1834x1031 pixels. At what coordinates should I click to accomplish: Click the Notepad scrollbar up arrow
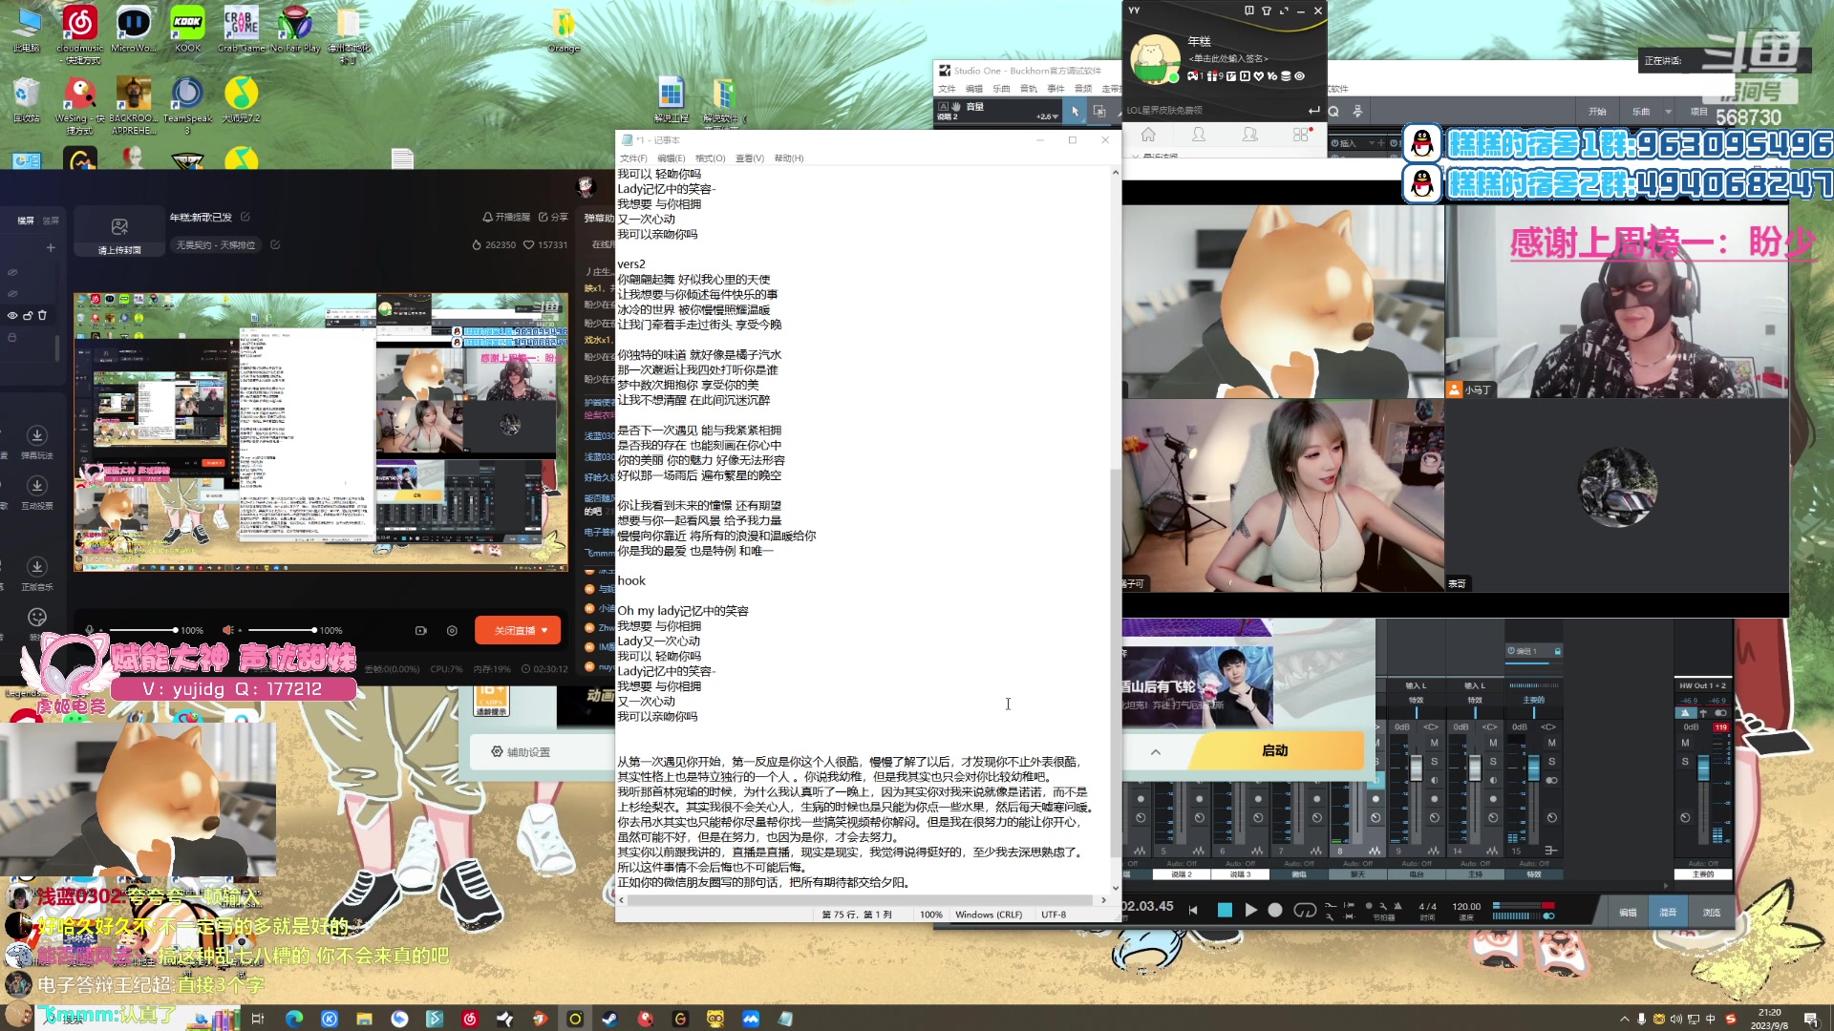1115,173
